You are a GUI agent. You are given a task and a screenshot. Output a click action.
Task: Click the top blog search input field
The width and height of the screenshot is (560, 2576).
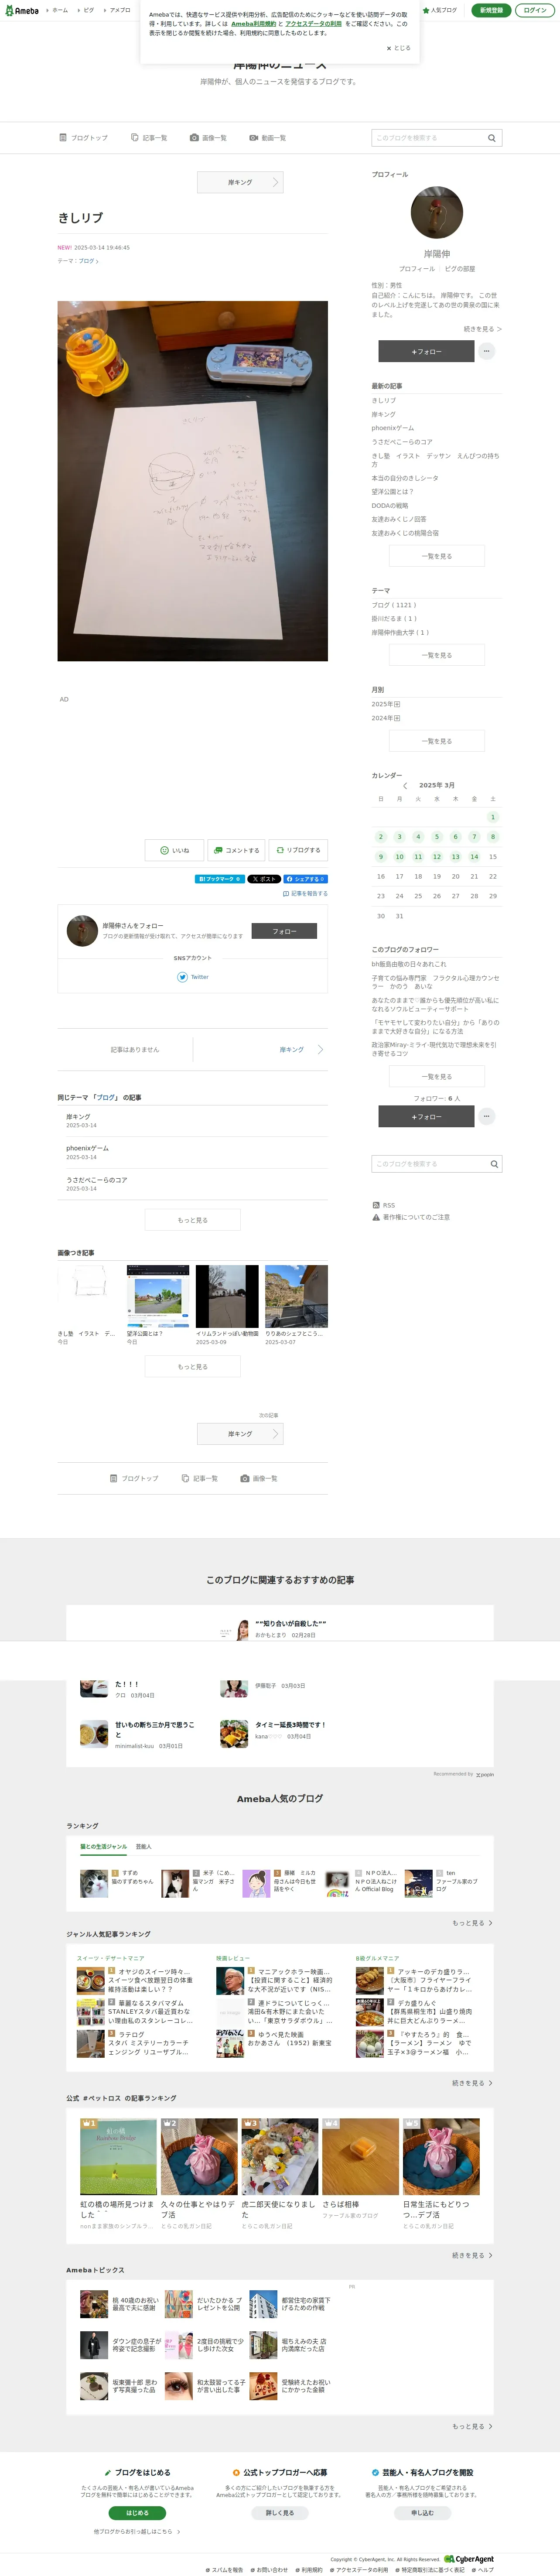pyautogui.click(x=428, y=138)
